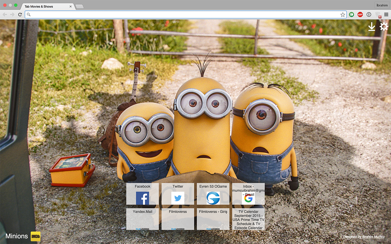Open the settings gear on the new tab page
Viewport: 391px width, 244px height.
[x=384, y=27]
